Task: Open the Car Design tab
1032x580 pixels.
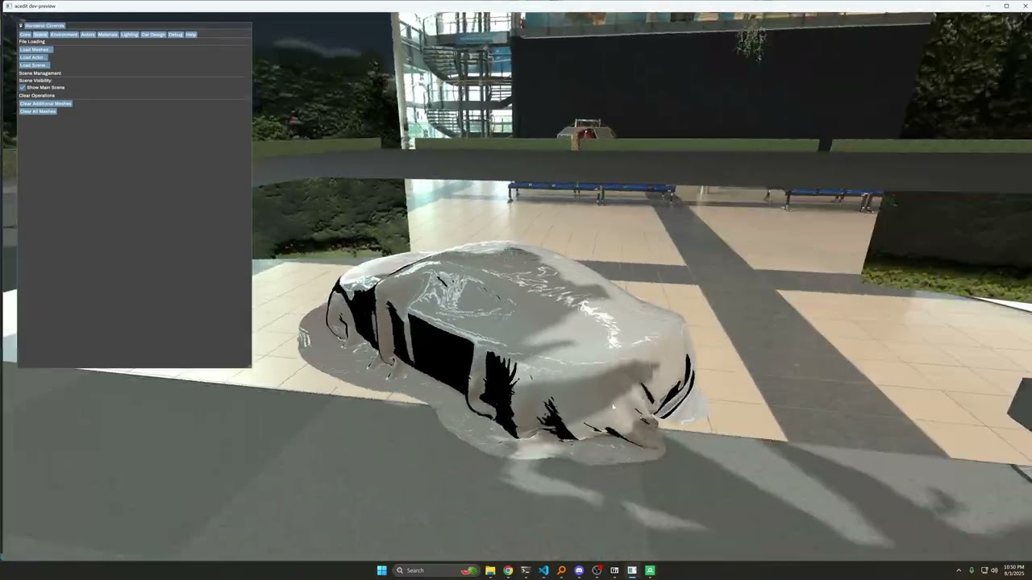Action: 153,35
